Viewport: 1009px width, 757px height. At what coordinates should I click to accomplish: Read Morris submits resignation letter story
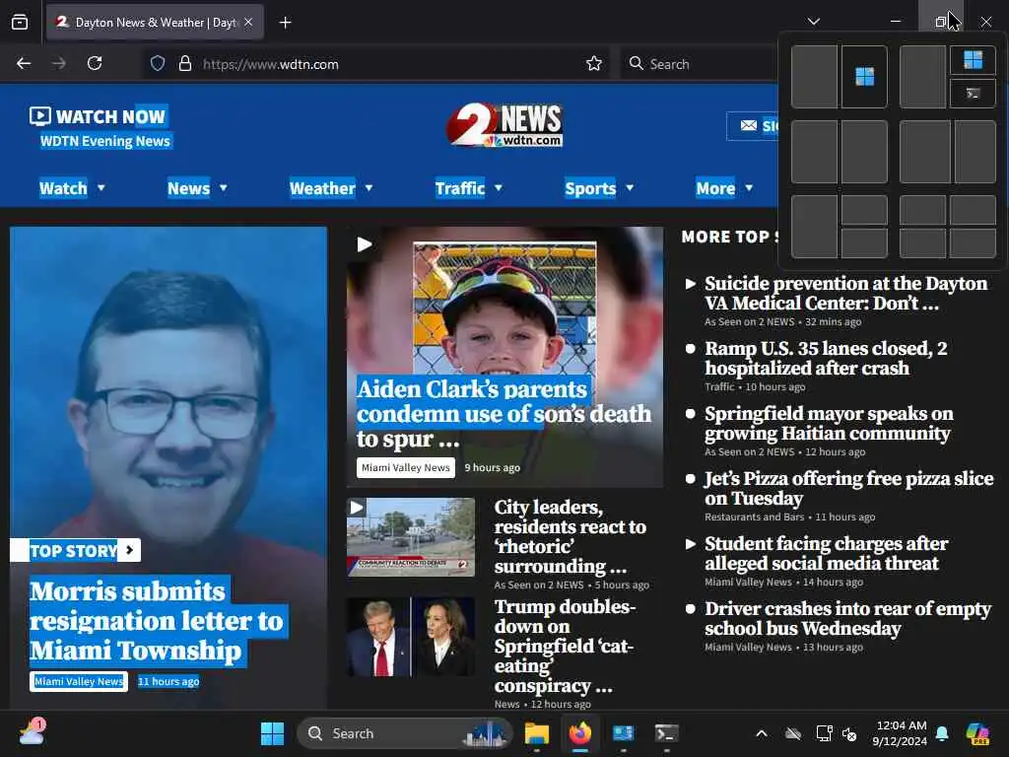[x=157, y=621]
